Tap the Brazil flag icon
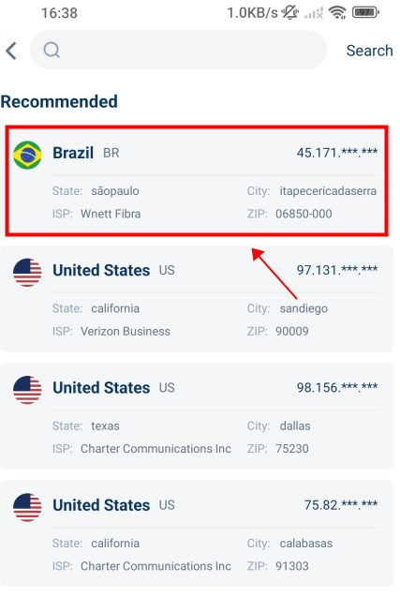Screen dimensions: 400x597 [27, 155]
